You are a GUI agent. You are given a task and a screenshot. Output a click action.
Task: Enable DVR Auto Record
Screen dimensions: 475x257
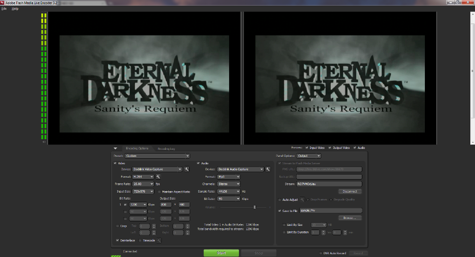coord(321,253)
